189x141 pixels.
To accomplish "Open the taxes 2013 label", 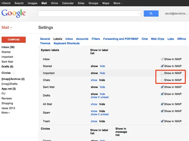I will coord(8,108).
